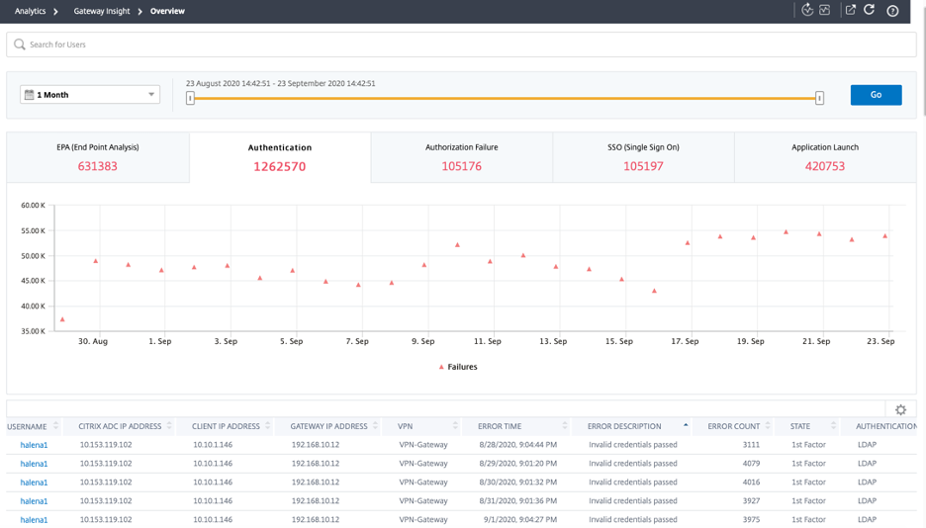926x528 pixels.
Task: Expand the Error Count column sort control
Action: (768, 426)
